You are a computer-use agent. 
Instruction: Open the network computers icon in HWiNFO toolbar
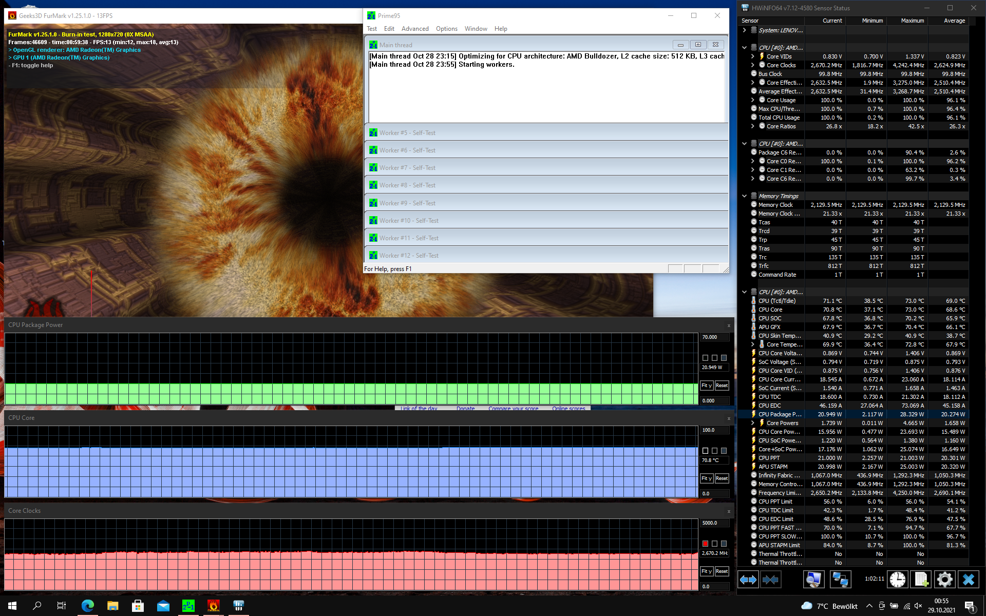[840, 580]
